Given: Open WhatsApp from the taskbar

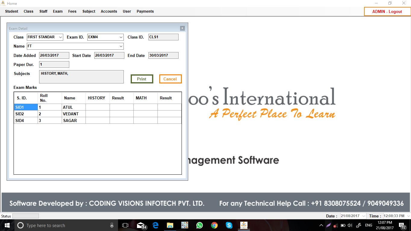Looking at the screenshot, I should click(199, 225).
